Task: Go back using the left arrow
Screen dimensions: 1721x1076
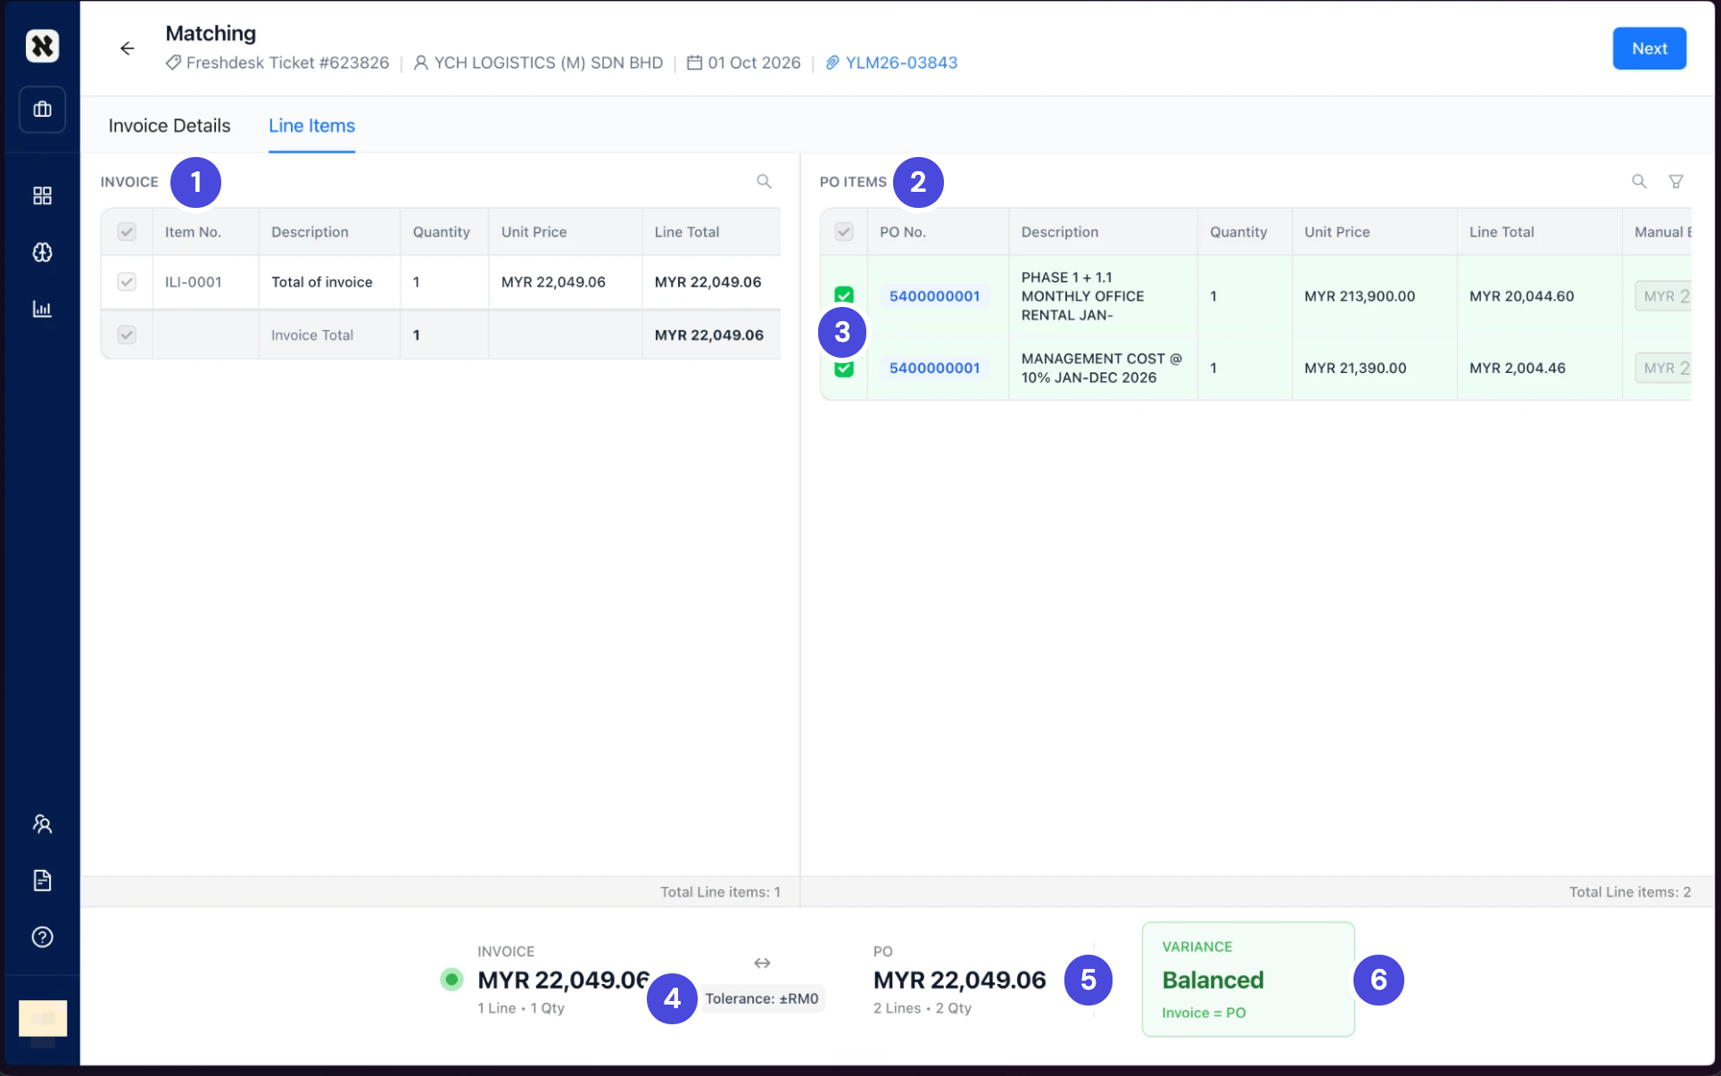Action: pyautogui.click(x=127, y=48)
